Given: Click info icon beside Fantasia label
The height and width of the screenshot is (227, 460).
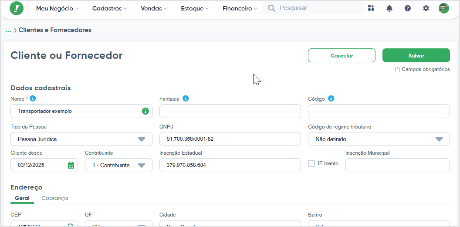Looking at the screenshot, I should pyautogui.click(x=186, y=98).
